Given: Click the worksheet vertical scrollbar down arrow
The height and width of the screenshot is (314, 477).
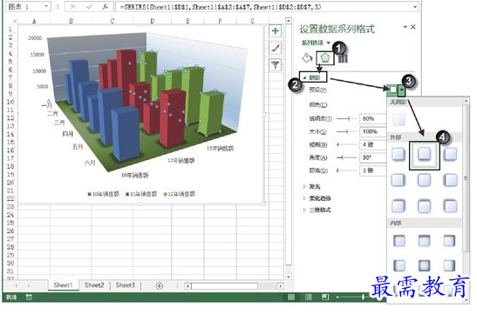Looking at the screenshot, I should point(289,277).
